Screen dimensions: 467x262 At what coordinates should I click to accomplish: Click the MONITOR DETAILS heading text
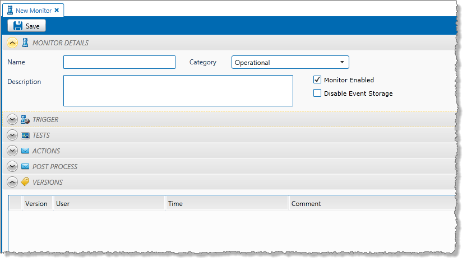[61, 43]
